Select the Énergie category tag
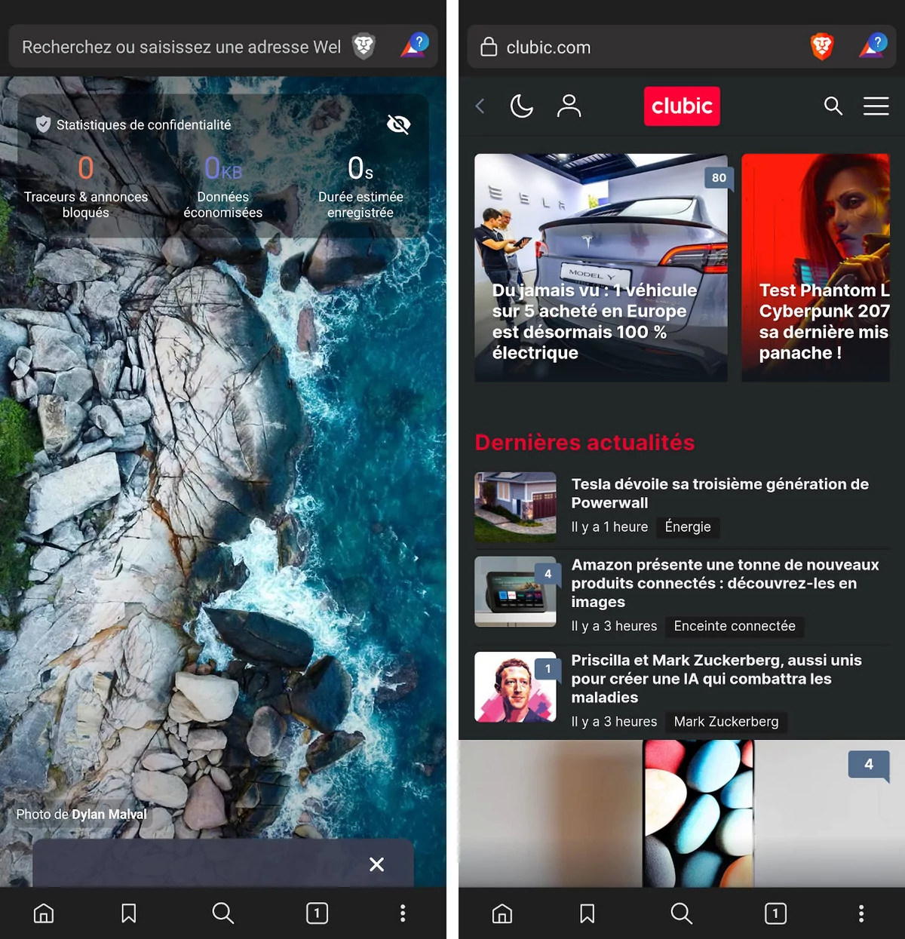This screenshot has width=905, height=939. point(688,527)
